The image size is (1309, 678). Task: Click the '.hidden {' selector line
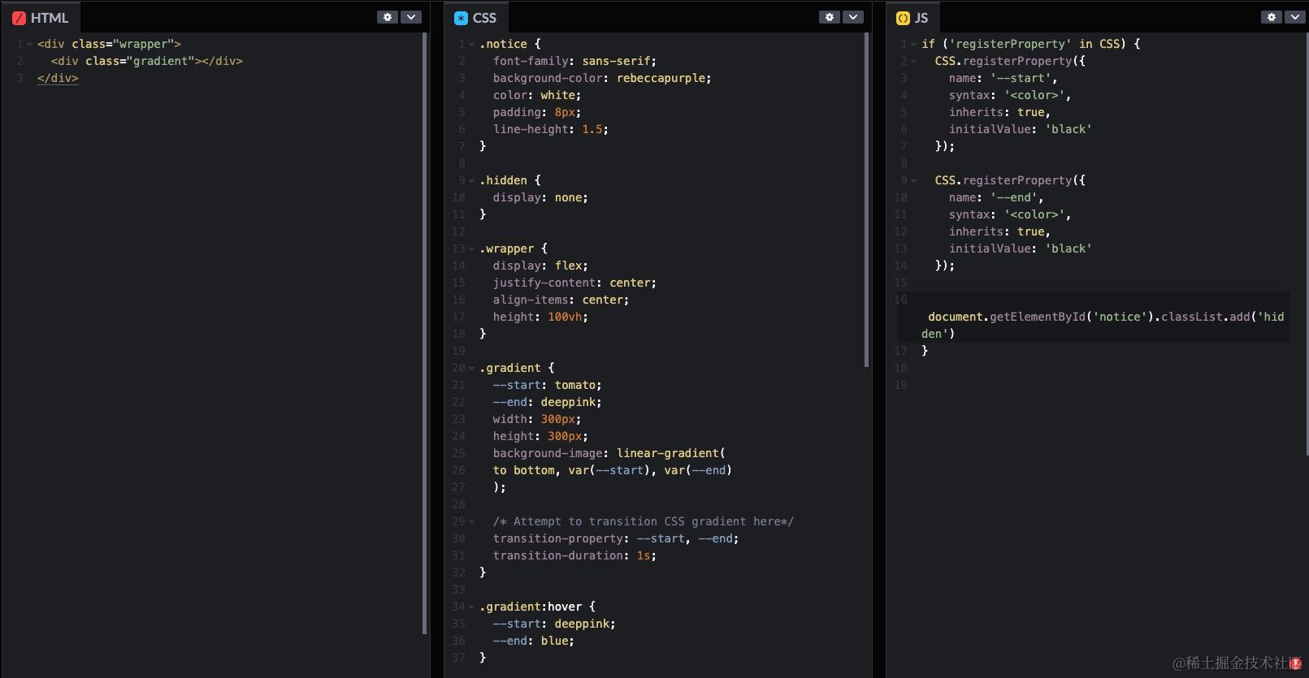[x=509, y=180]
